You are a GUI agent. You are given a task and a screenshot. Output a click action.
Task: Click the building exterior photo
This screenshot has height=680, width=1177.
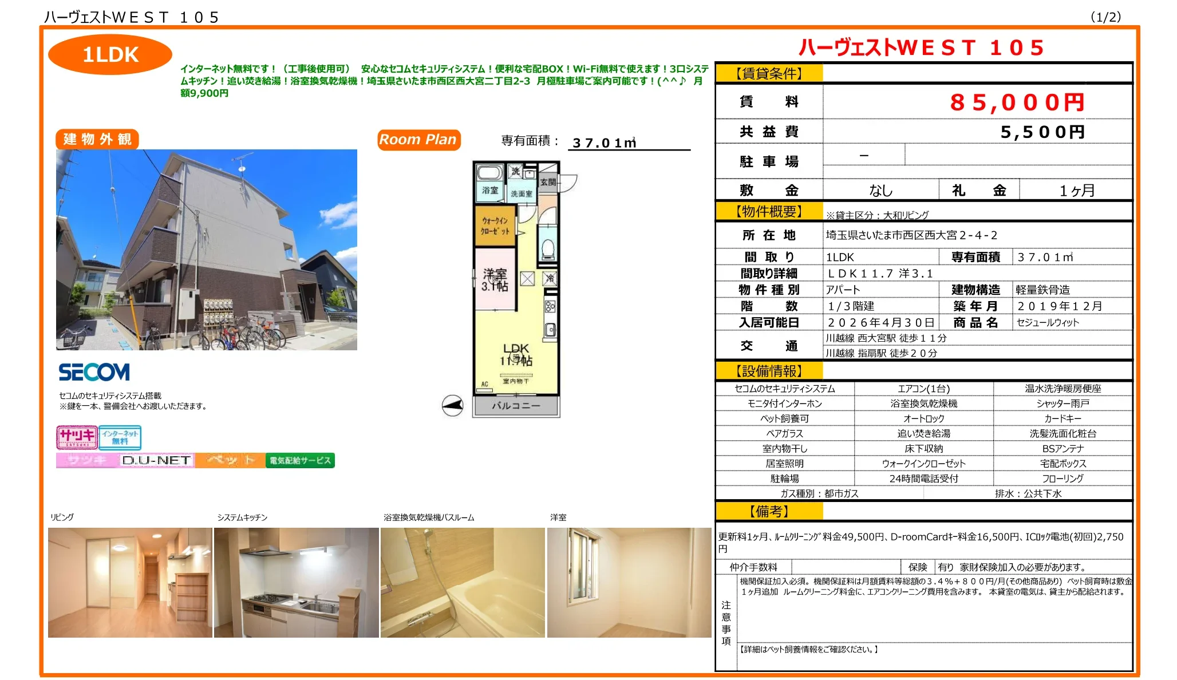pyautogui.click(x=206, y=250)
